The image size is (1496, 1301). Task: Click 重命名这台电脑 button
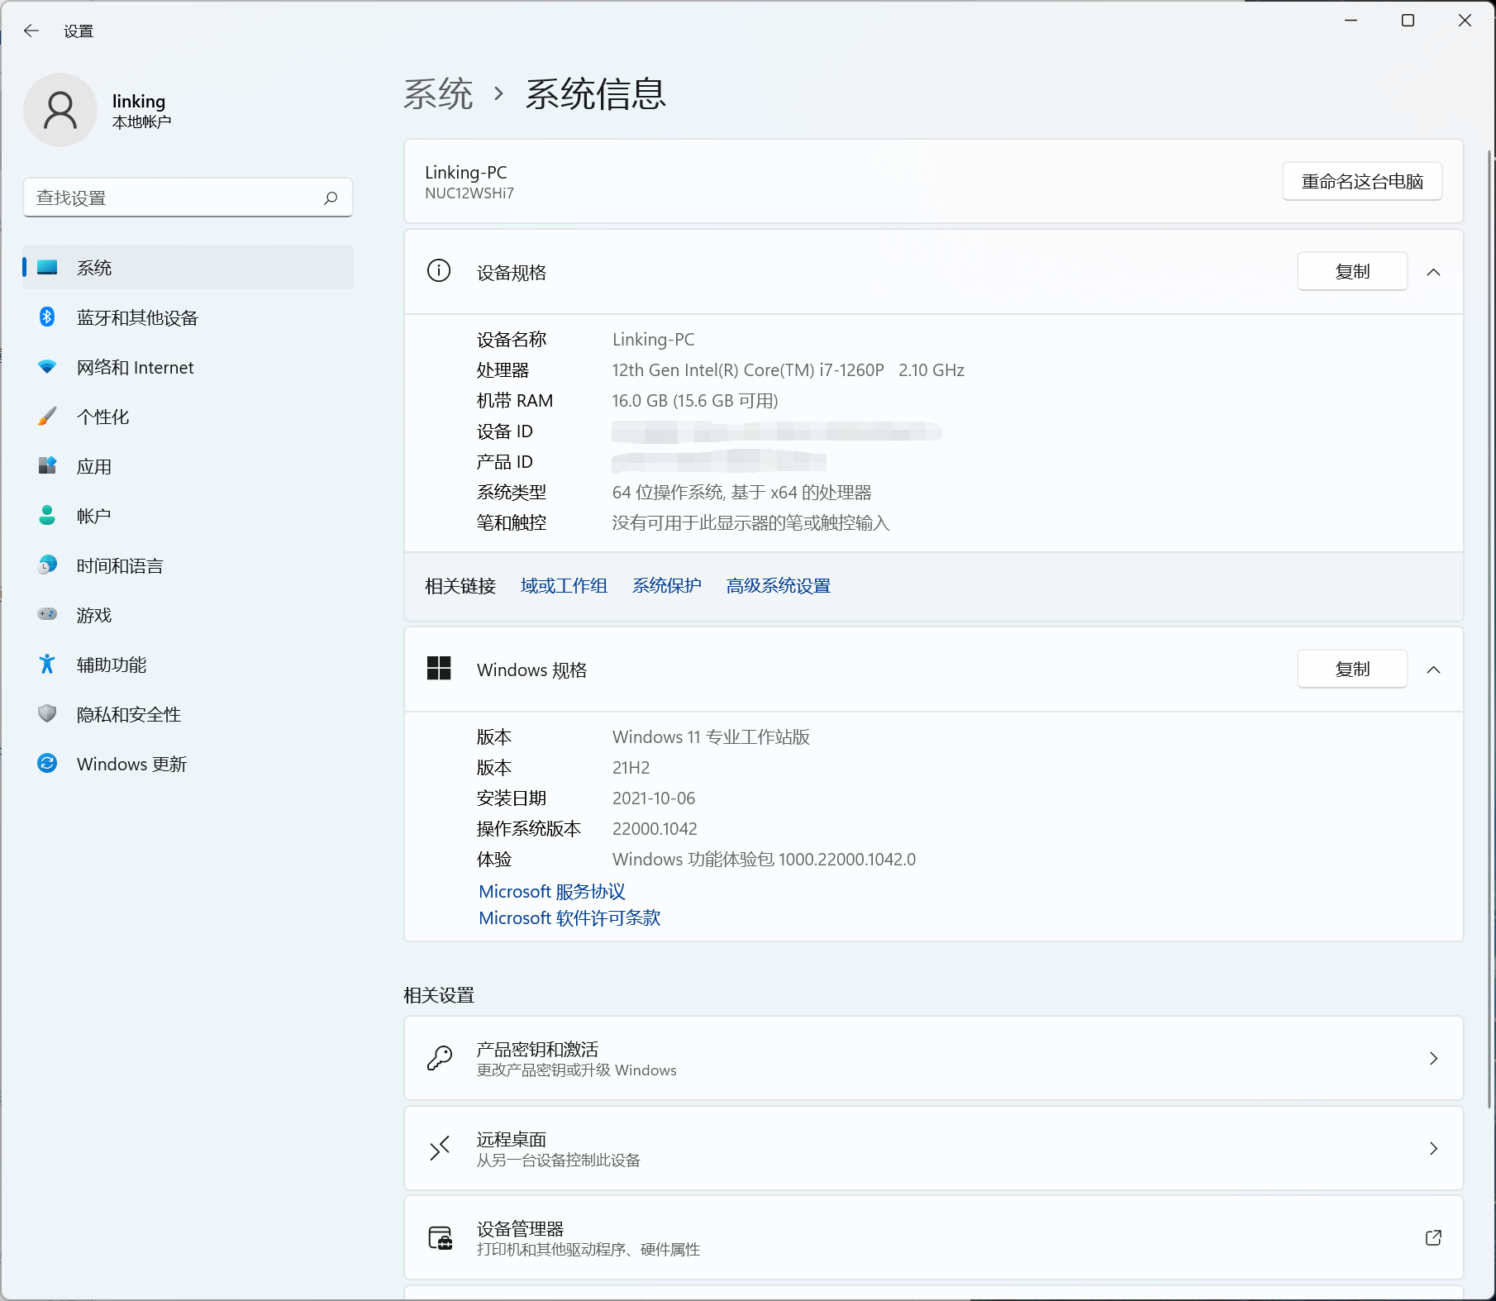(1361, 182)
